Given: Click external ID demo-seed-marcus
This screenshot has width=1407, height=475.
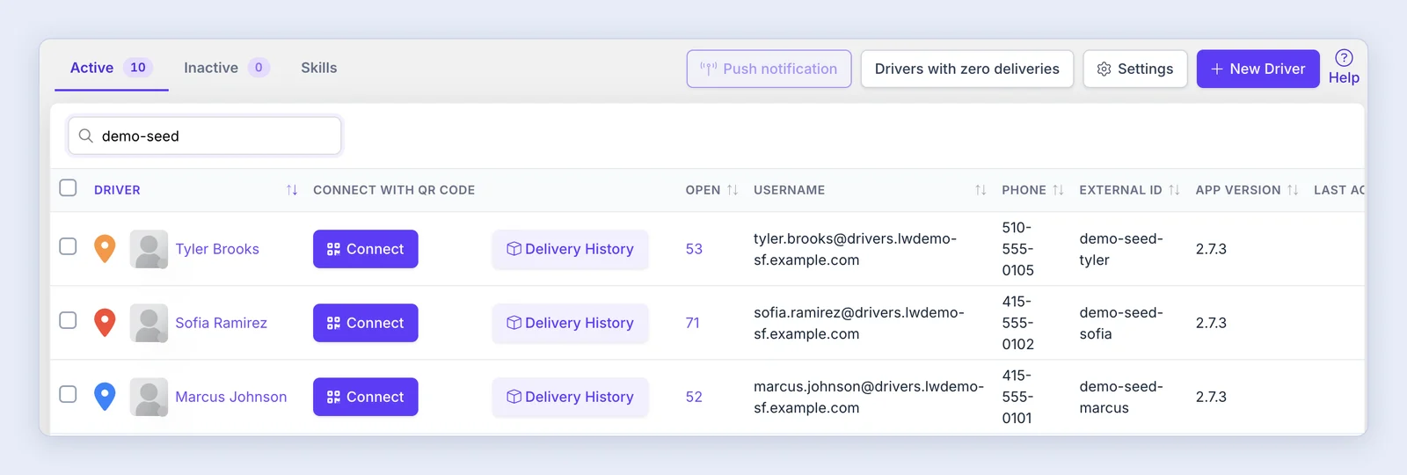Looking at the screenshot, I should [1121, 397].
